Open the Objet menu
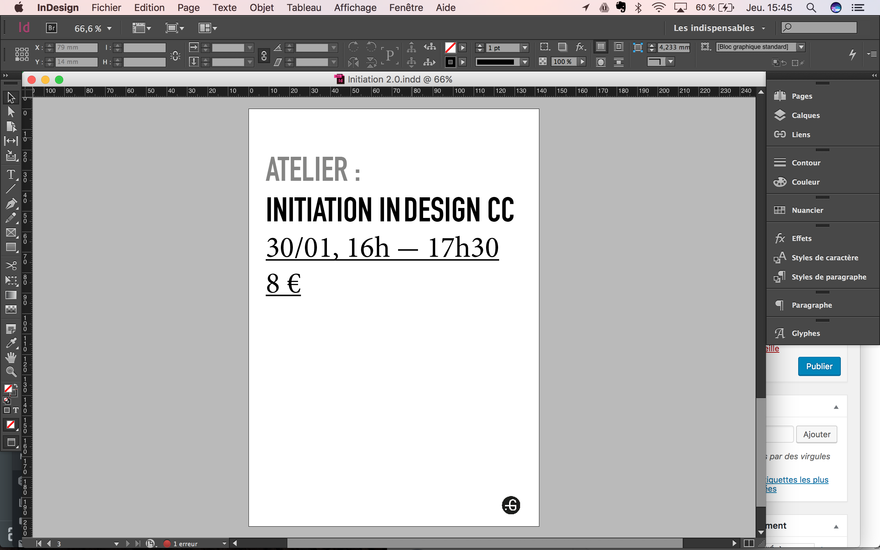This screenshot has width=880, height=550. pos(262,8)
